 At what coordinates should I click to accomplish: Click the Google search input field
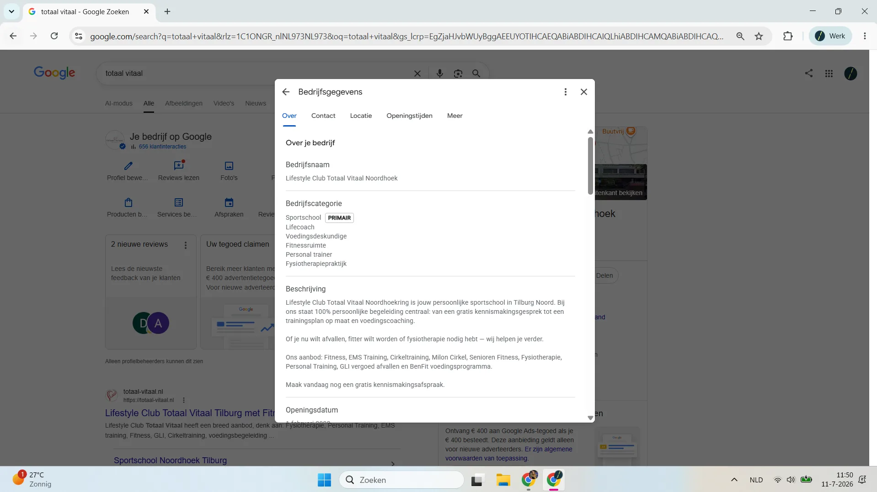tap(256, 74)
